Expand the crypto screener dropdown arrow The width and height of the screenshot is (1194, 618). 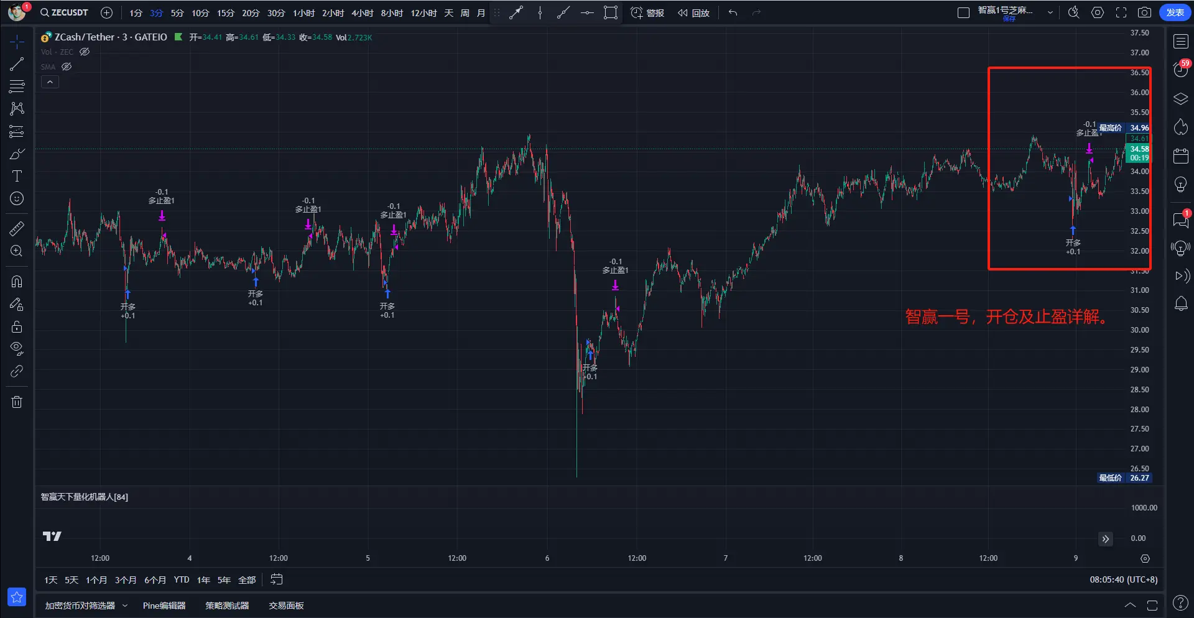coord(125,606)
